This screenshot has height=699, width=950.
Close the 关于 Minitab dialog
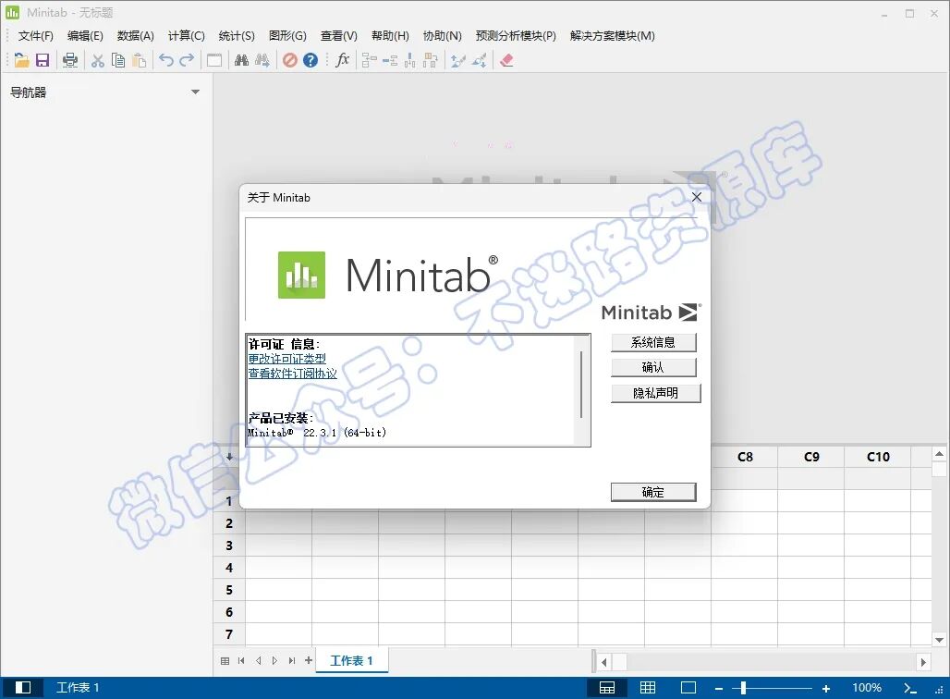697,197
